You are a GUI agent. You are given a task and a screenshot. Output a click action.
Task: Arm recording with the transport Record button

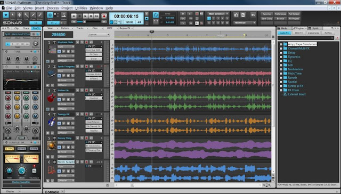[x=104, y=16]
